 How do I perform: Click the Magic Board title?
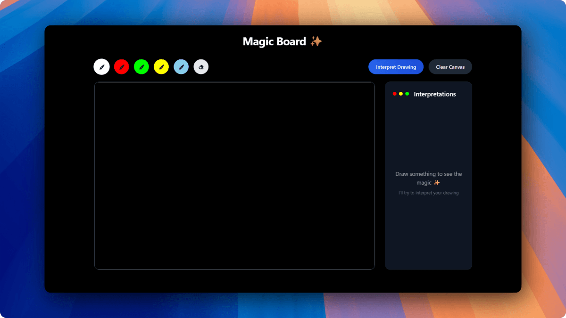click(x=282, y=41)
